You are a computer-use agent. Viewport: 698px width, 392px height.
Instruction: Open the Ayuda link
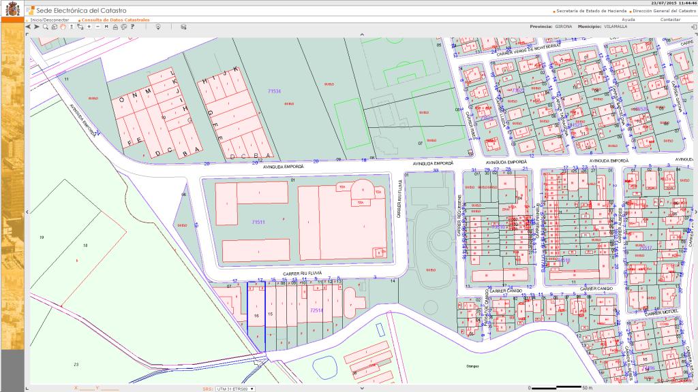(628, 20)
